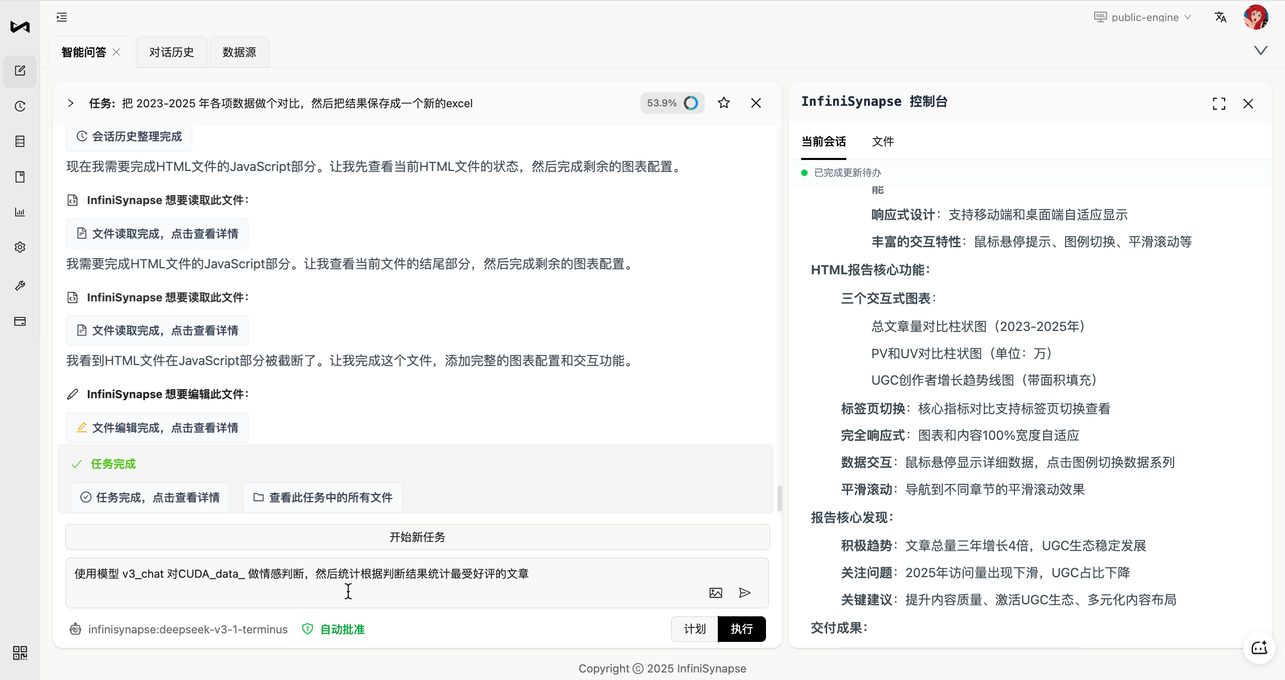Switch to 计划 plan mode
Image resolution: width=1285 pixels, height=680 pixels.
pos(695,629)
